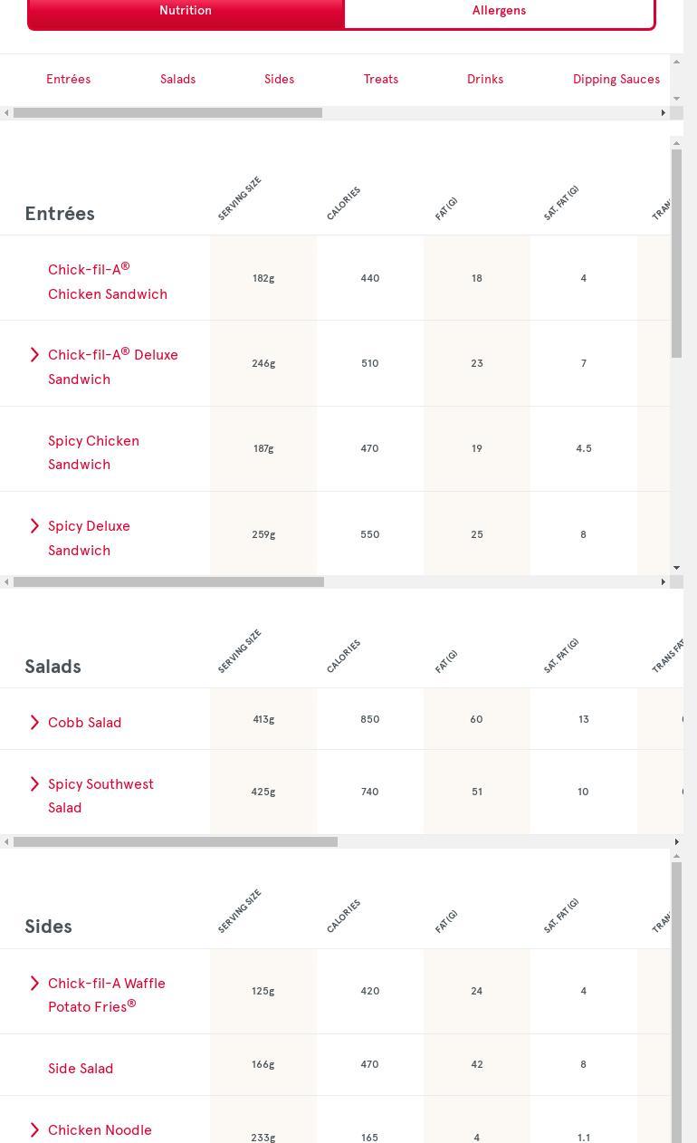Switch to the Allergens tab

[499, 11]
